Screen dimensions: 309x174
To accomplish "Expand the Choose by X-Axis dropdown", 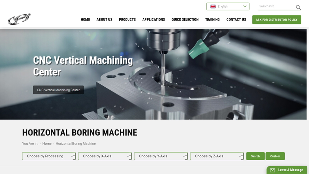I will coord(105,156).
